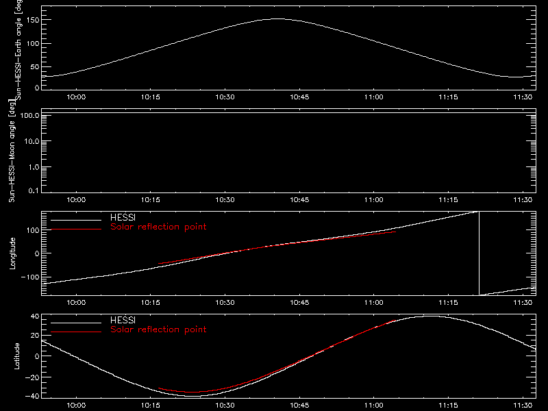Click red legend line in Latitude plot
The image size is (548, 411).
pyautogui.click(x=76, y=332)
